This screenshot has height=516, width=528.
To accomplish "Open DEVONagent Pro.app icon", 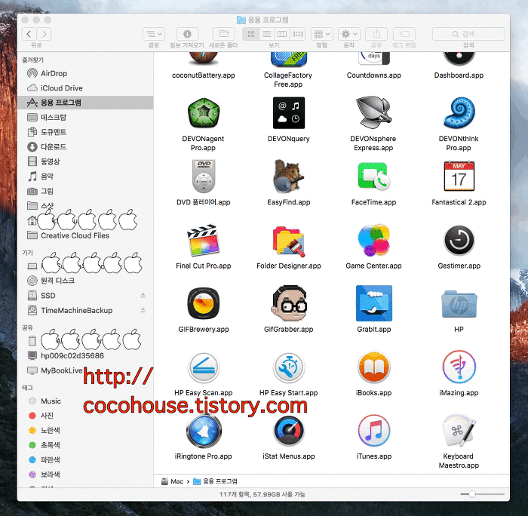I will pyautogui.click(x=204, y=113).
